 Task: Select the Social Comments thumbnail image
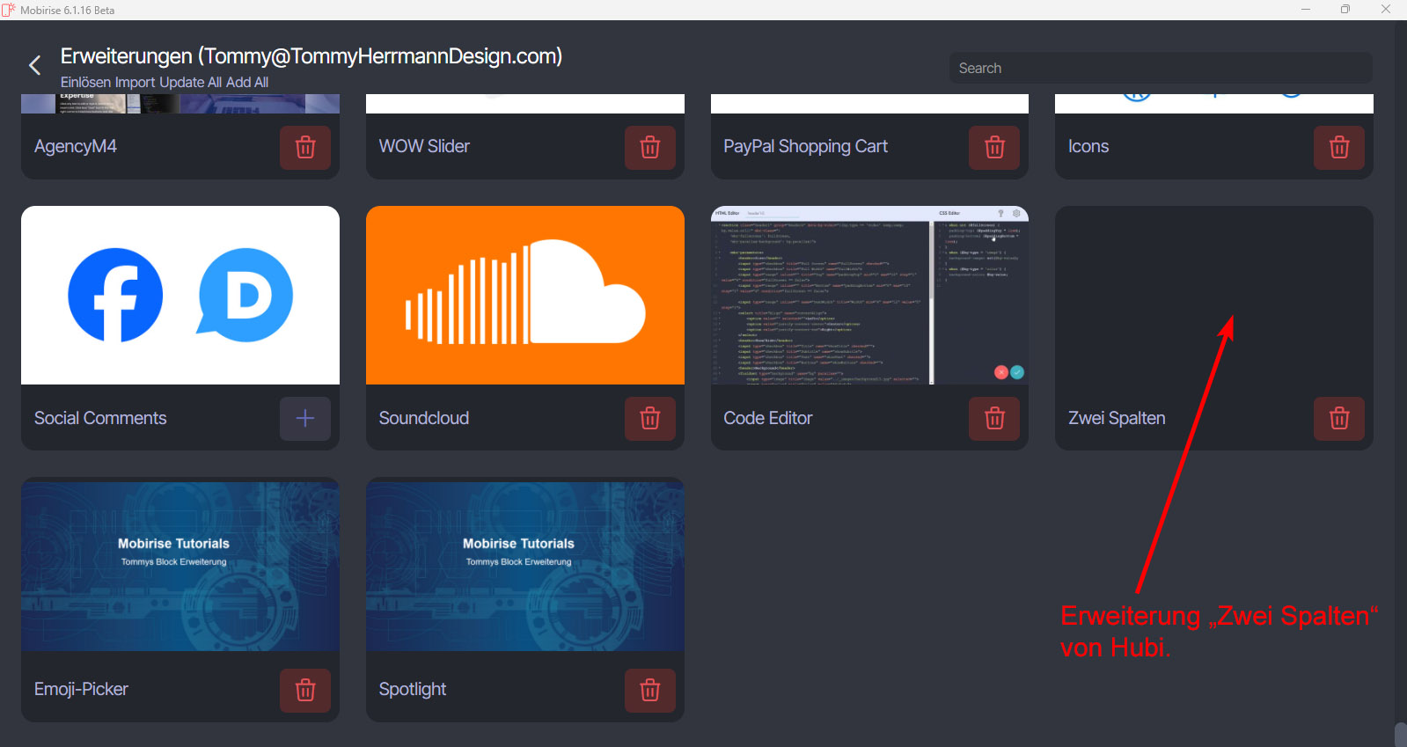[180, 295]
